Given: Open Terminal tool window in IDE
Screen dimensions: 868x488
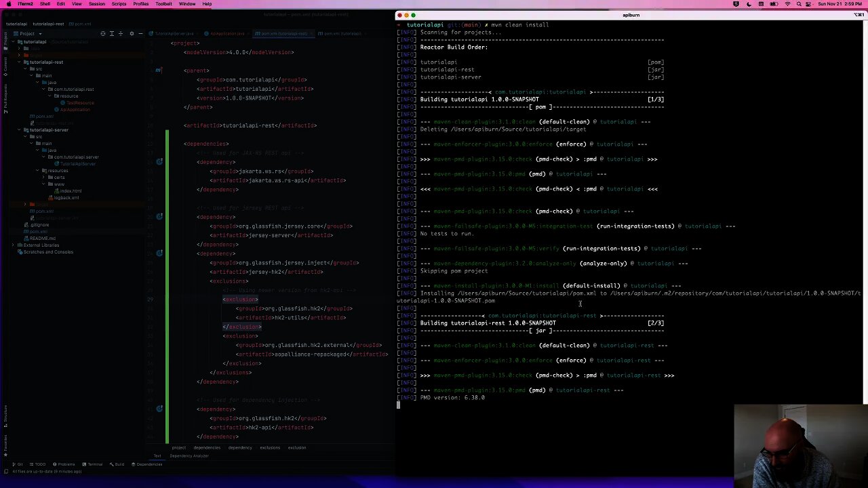Looking at the screenshot, I should pyautogui.click(x=92, y=464).
